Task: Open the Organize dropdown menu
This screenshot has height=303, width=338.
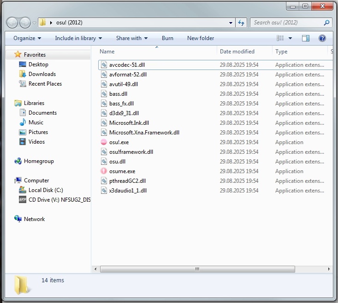Action: (x=27, y=38)
